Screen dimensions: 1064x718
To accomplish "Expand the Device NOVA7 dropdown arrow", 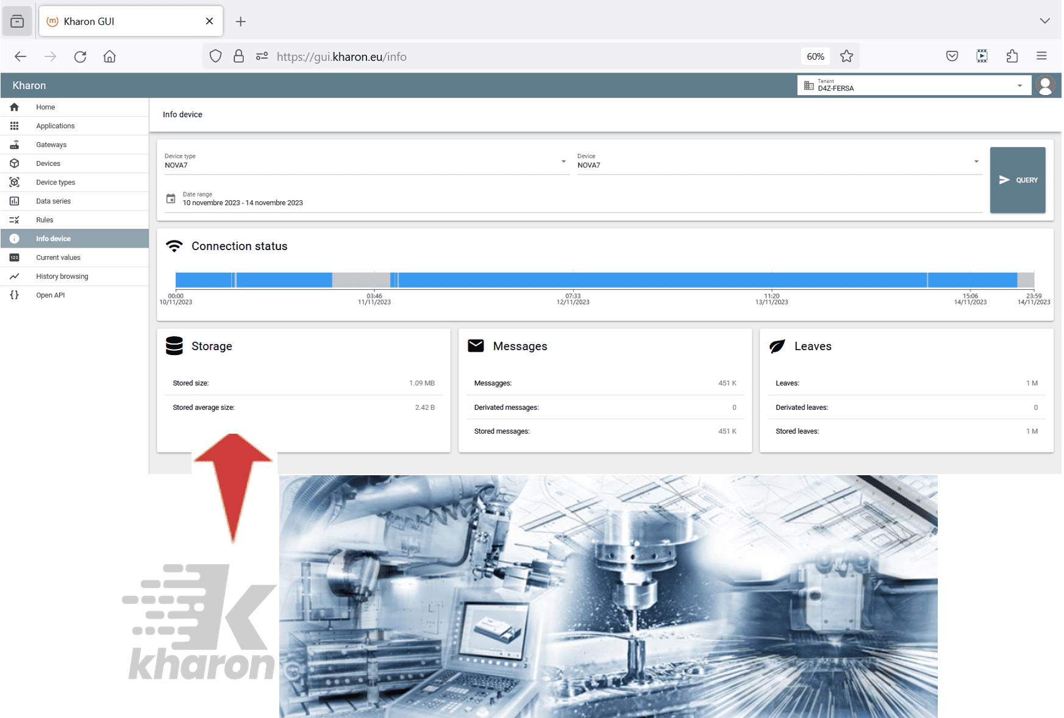I will pos(976,162).
